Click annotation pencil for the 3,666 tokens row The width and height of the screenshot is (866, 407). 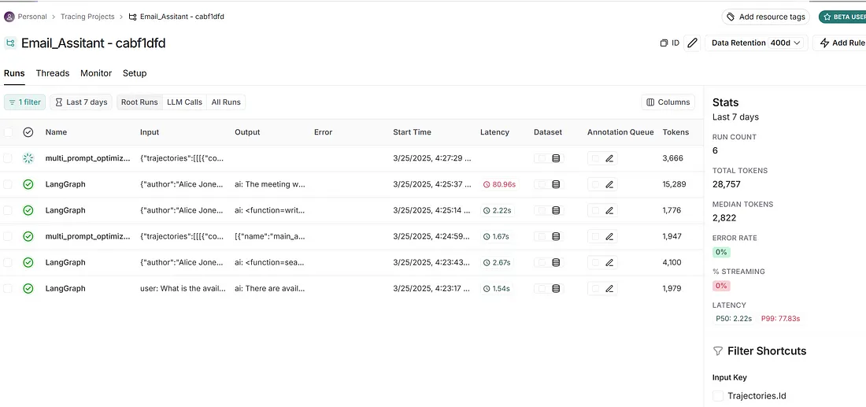pos(609,158)
